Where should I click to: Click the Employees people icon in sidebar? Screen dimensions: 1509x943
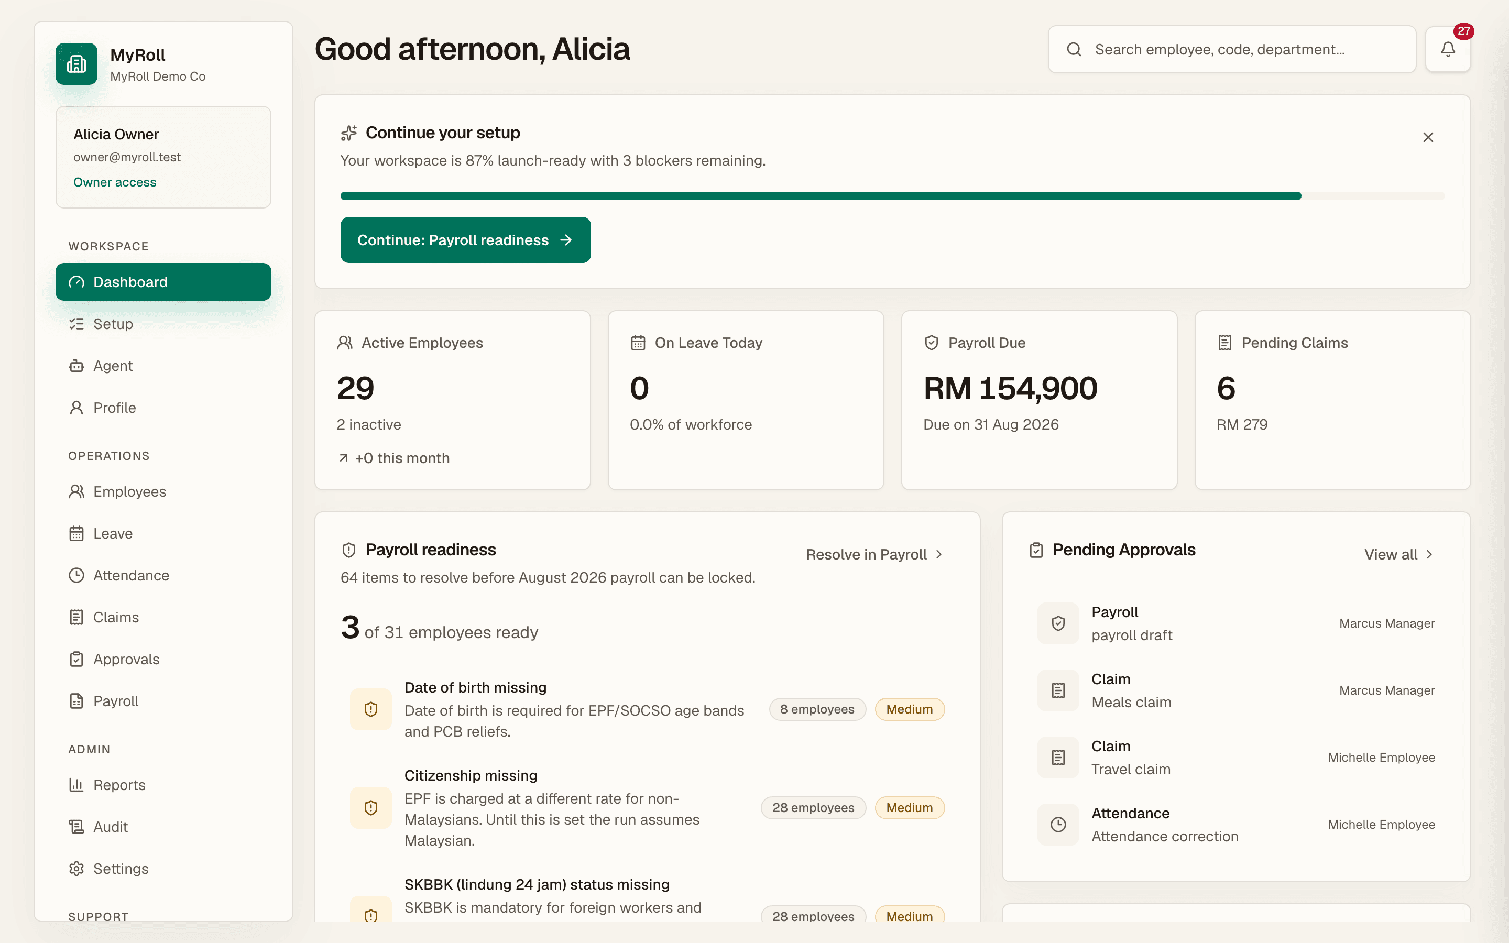[x=76, y=491]
